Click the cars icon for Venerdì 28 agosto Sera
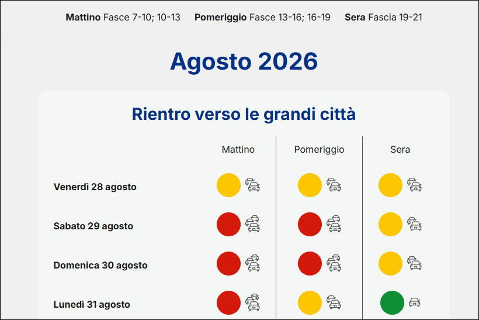 [x=414, y=185]
